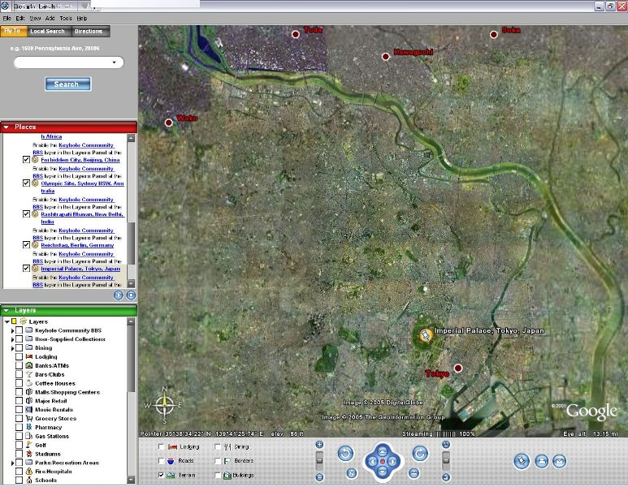Click the Wako city marker dot
The height and width of the screenshot is (487, 628).
coord(169,123)
